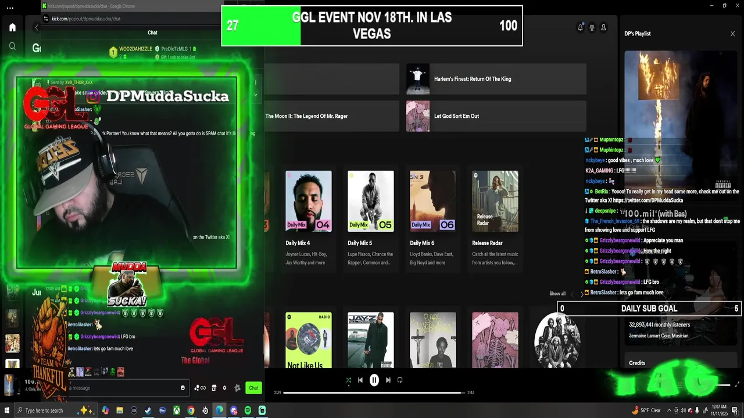The width and height of the screenshot is (744, 418).
Task: Open the Spotify notifications bell
Action: [580, 27]
